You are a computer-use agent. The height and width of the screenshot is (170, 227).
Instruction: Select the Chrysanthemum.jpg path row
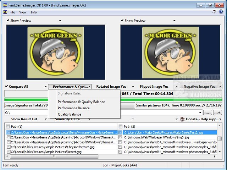[52, 147]
